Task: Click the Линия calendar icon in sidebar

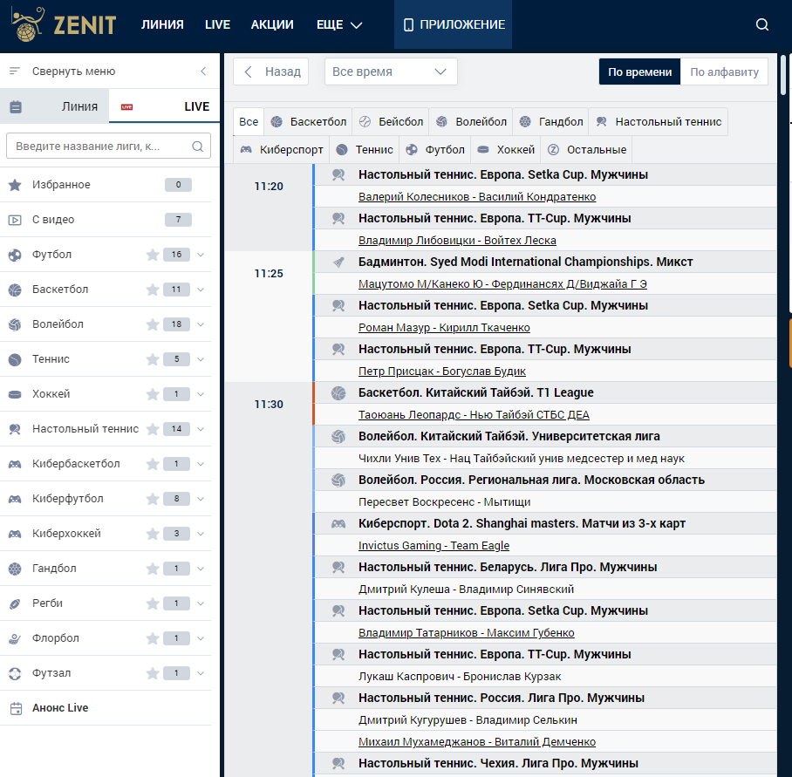Action: coord(16,106)
